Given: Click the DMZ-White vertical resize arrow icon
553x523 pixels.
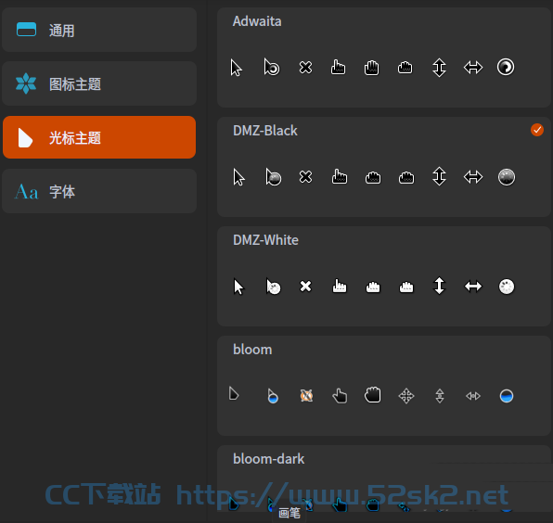Looking at the screenshot, I should point(439,286).
